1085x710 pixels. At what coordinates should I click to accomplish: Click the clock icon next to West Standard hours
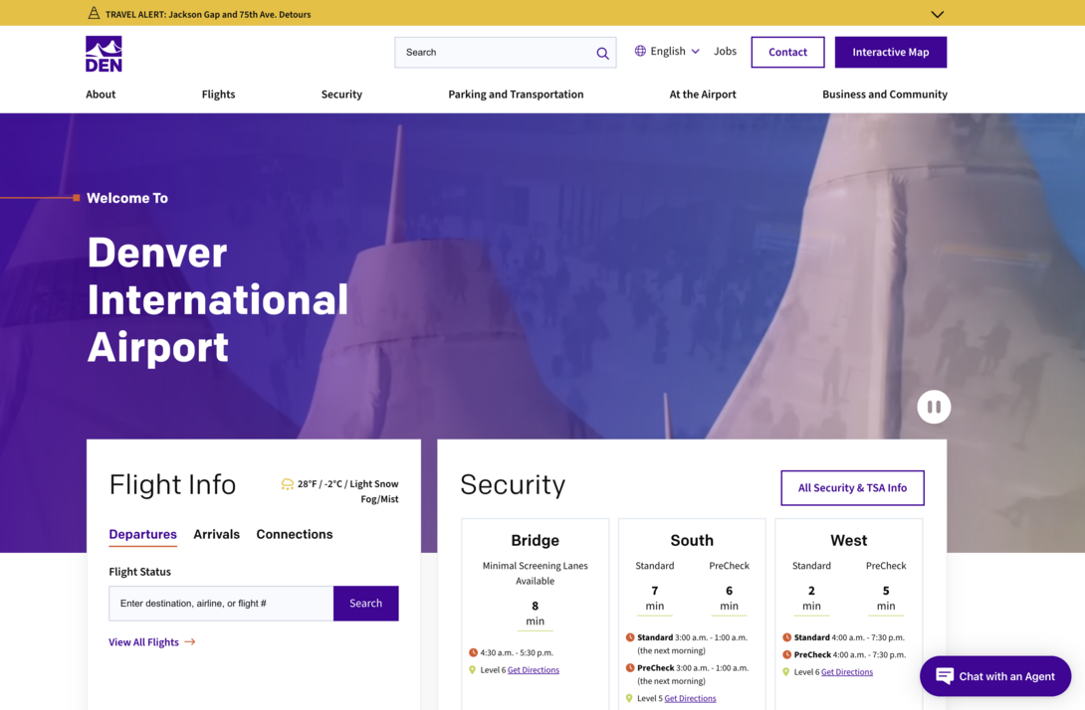tap(786, 637)
